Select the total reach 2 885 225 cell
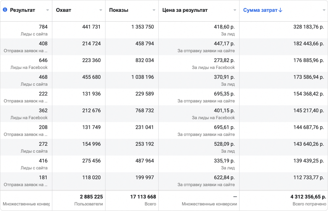This screenshot has height=211, width=328. click(91, 197)
